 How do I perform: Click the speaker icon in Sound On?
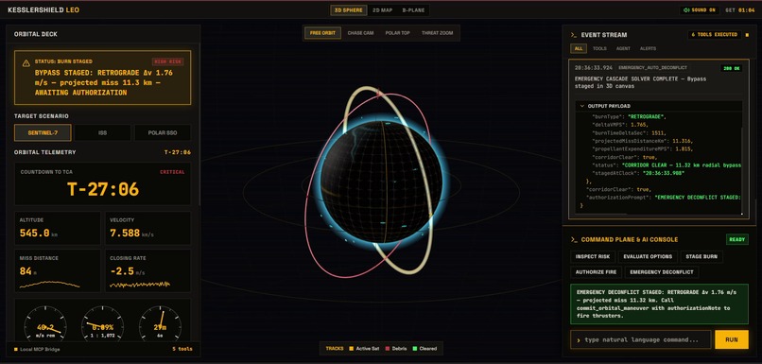pyautogui.click(x=687, y=9)
